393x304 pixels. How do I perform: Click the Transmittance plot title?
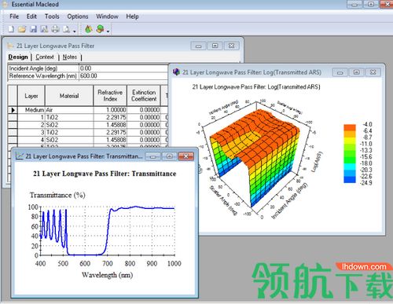[x=105, y=174]
